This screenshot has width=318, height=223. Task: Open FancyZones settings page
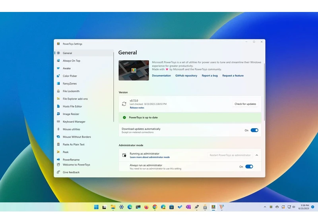pyautogui.click(x=84, y=84)
